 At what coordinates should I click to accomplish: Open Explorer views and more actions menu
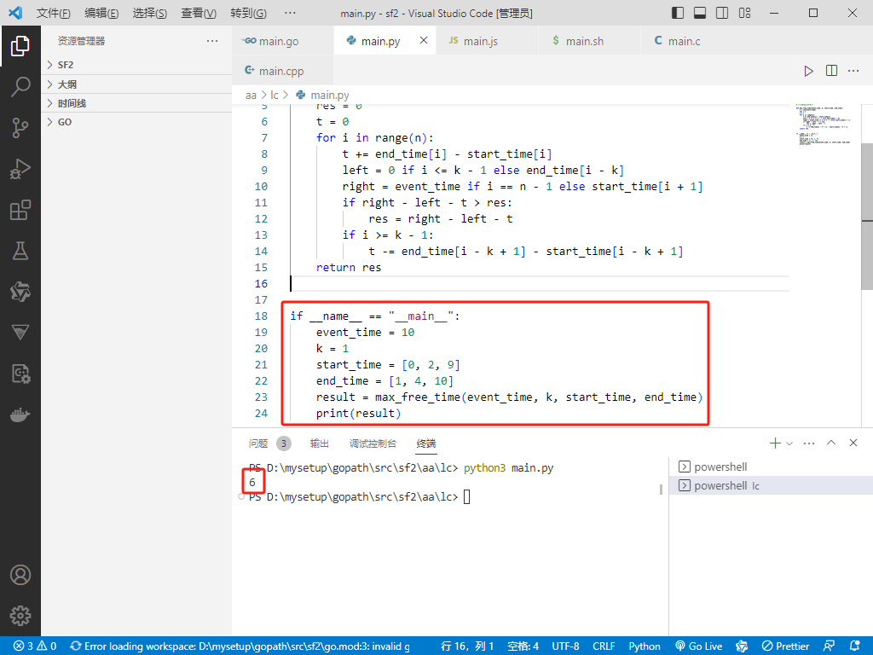coord(212,41)
